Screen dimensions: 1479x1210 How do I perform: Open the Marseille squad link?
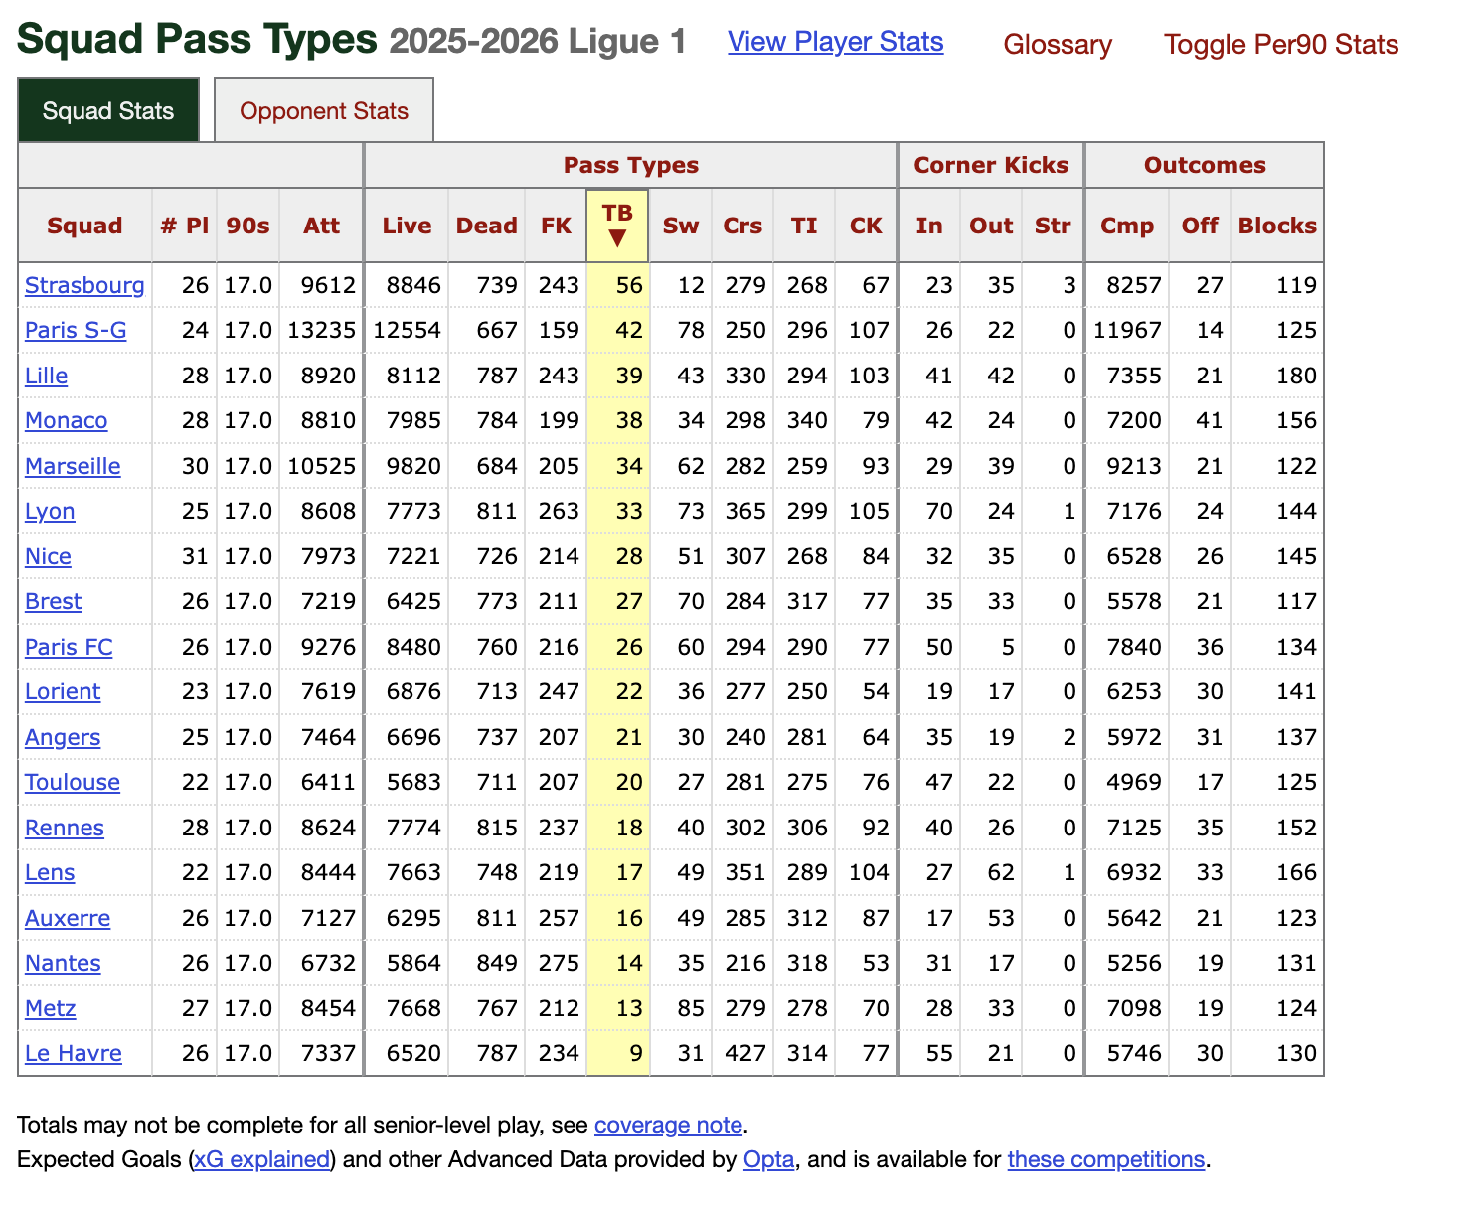[73, 467]
